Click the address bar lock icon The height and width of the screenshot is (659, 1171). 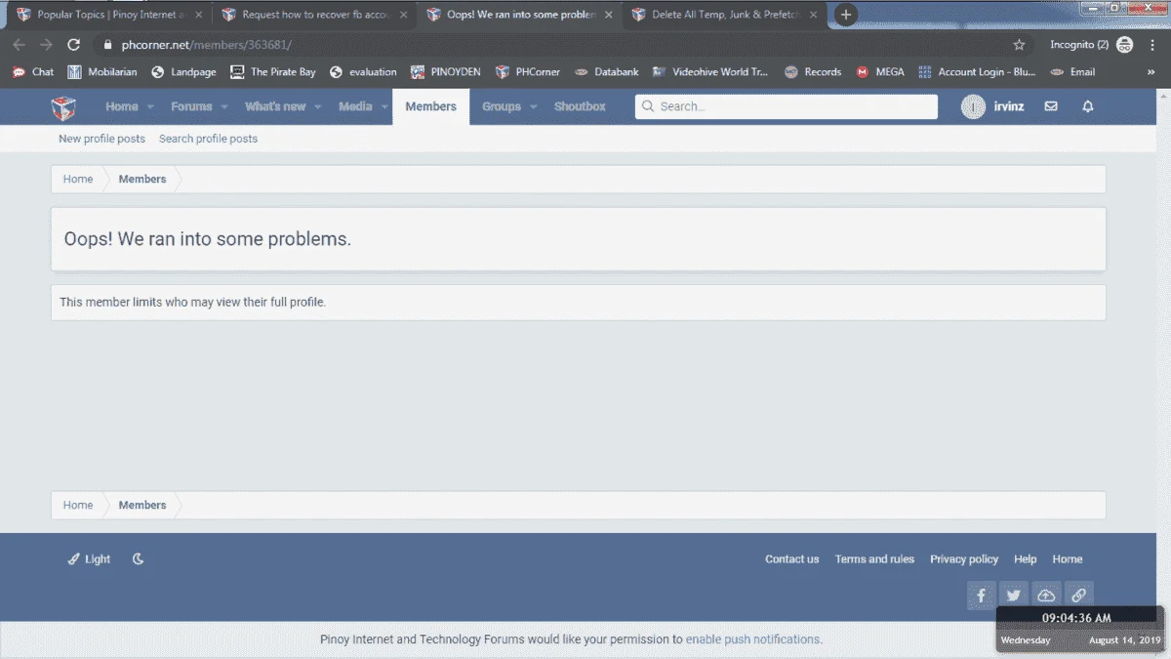[x=107, y=45]
